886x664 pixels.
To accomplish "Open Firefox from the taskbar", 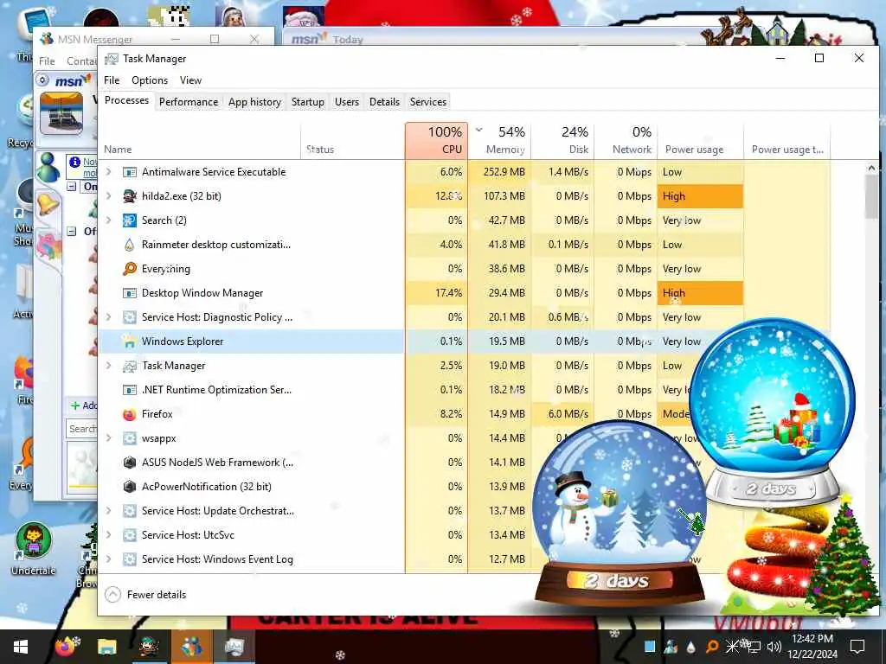I will tap(66, 647).
